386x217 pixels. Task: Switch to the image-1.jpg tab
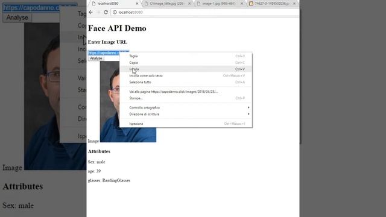coord(219,4)
